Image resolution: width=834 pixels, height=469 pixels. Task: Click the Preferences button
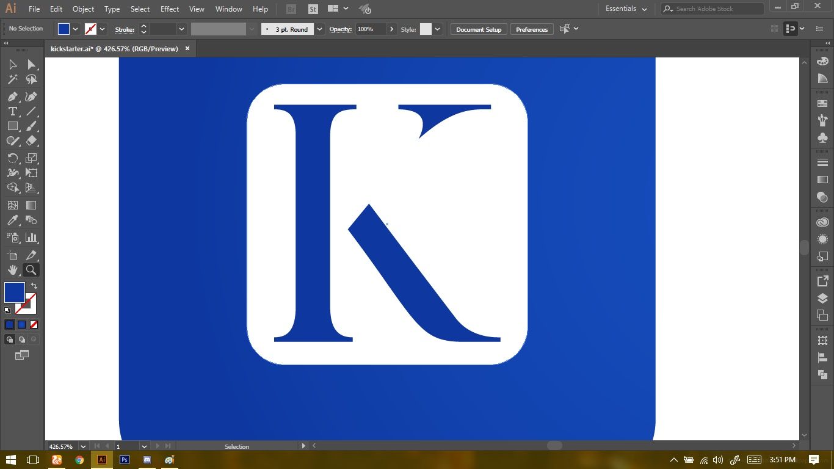coord(531,29)
